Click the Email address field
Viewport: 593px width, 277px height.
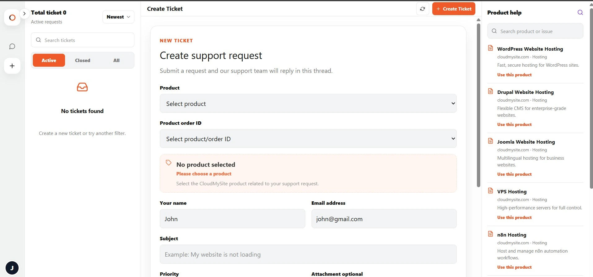coord(384,219)
